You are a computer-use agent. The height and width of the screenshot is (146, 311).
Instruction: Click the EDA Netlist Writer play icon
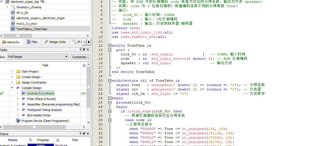pyautogui.click(x=24, y=115)
